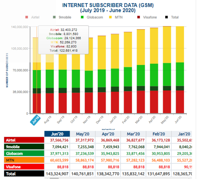Image resolution: width=197 pixels, height=179 pixels.
Task: Click the red Airtel segment of Nov'19 bar
Action: click(x=89, y=103)
